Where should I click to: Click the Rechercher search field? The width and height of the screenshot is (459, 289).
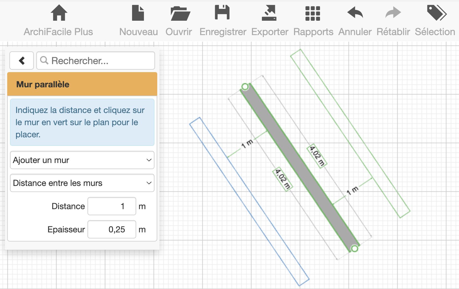pyautogui.click(x=96, y=61)
